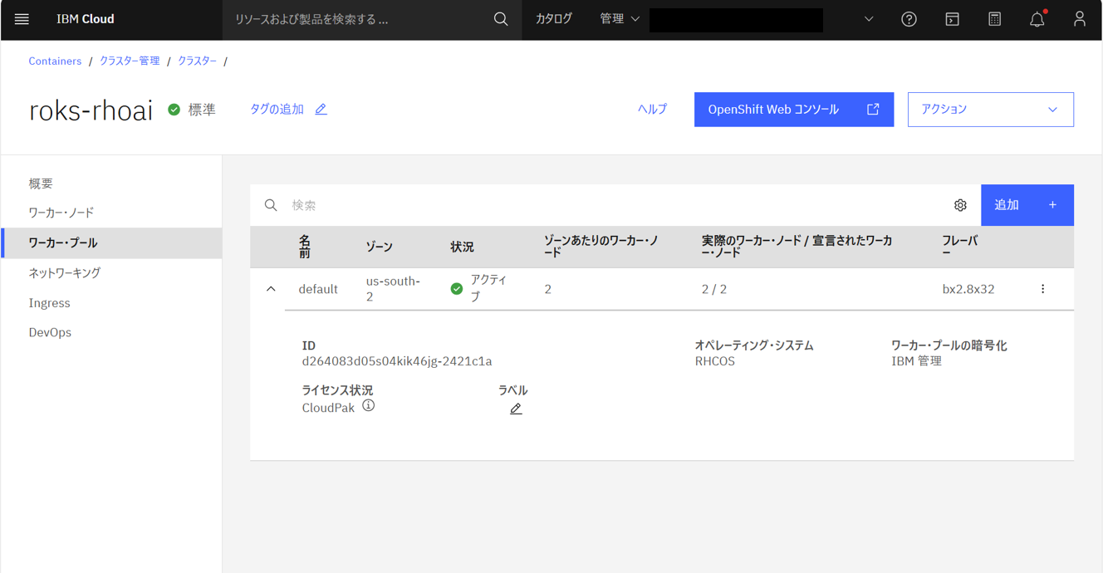The image size is (1103, 573).
Task: Open the カタログ header link
Action: (553, 19)
